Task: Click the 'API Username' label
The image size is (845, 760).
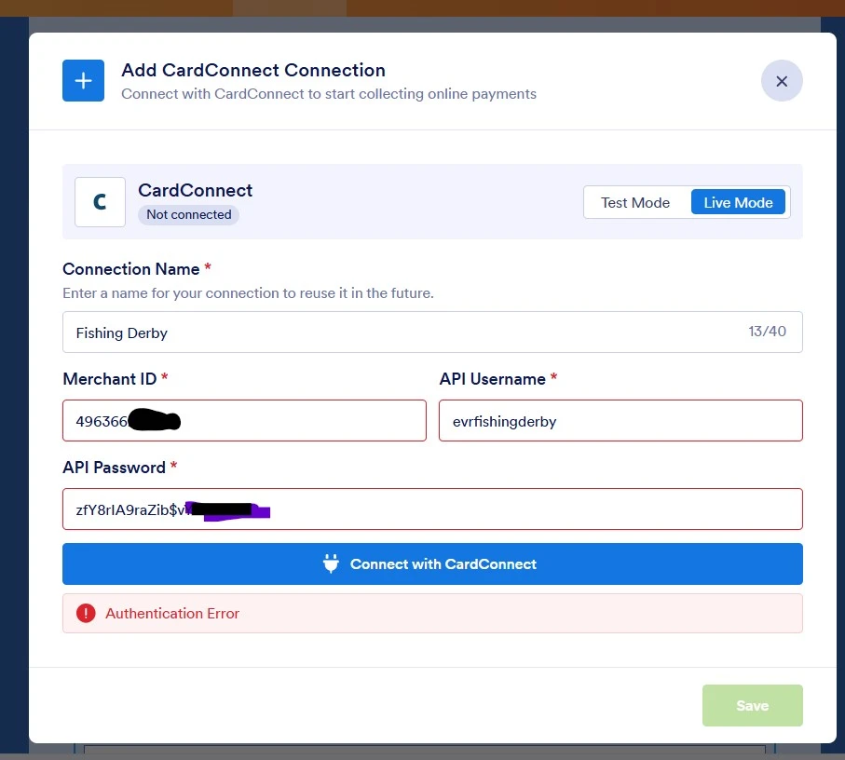Action: [x=492, y=379]
